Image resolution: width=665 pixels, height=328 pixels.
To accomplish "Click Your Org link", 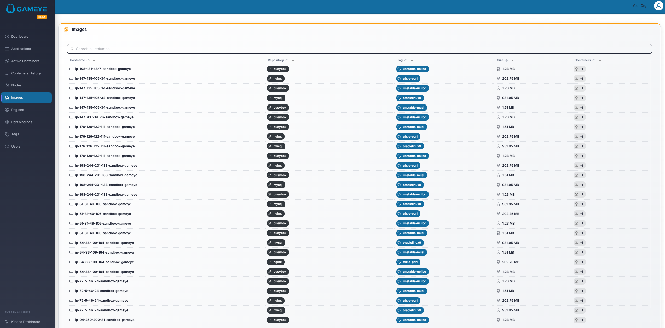I will pyautogui.click(x=639, y=6).
